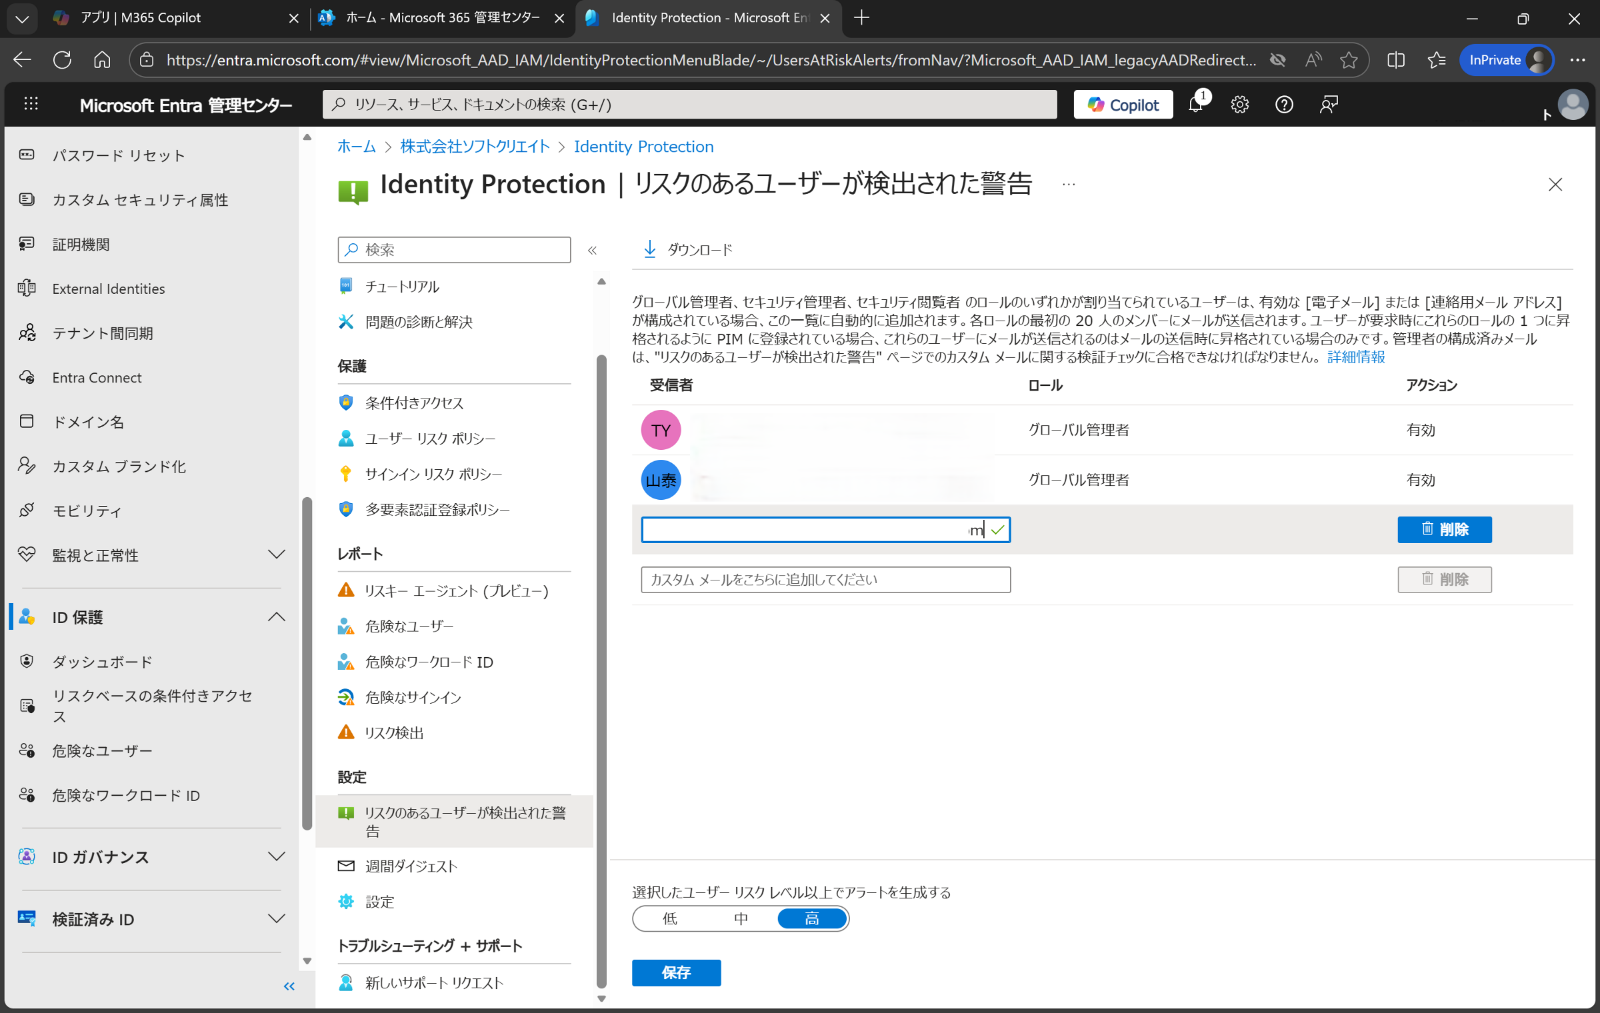Select 低 risk level
This screenshot has height=1013, width=1600.
coord(669,918)
